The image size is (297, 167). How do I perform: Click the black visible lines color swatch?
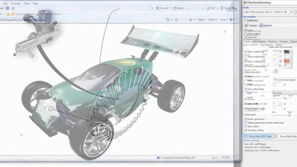click(x=287, y=51)
